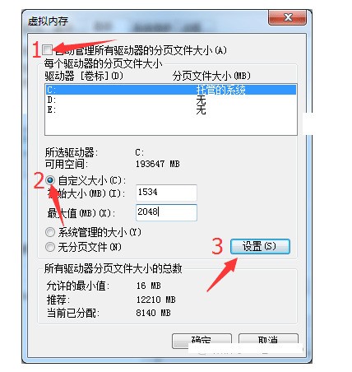
Task: Select the C: drive row
Action: tap(171, 90)
